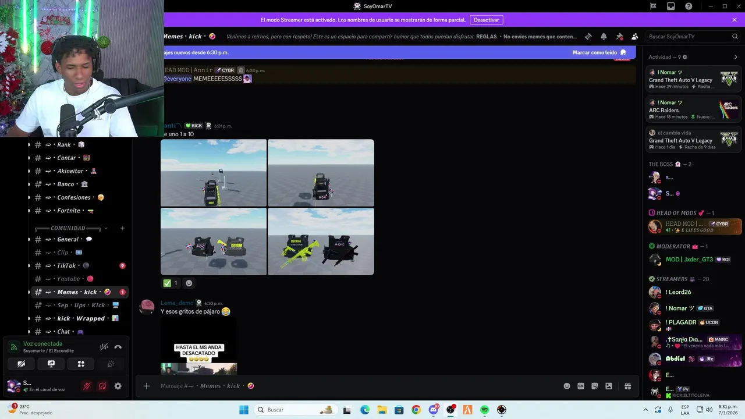Toggle the checkmark reaction on images post
The width and height of the screenshot is (745, 419).
(171, 283)
